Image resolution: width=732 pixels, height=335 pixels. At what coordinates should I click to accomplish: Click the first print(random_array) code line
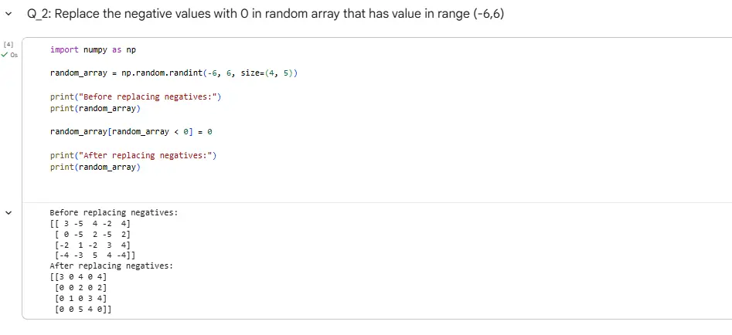[x=95, y=108]
